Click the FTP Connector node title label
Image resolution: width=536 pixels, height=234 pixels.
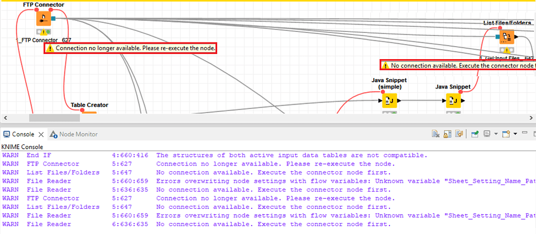(x=43, y=5)
